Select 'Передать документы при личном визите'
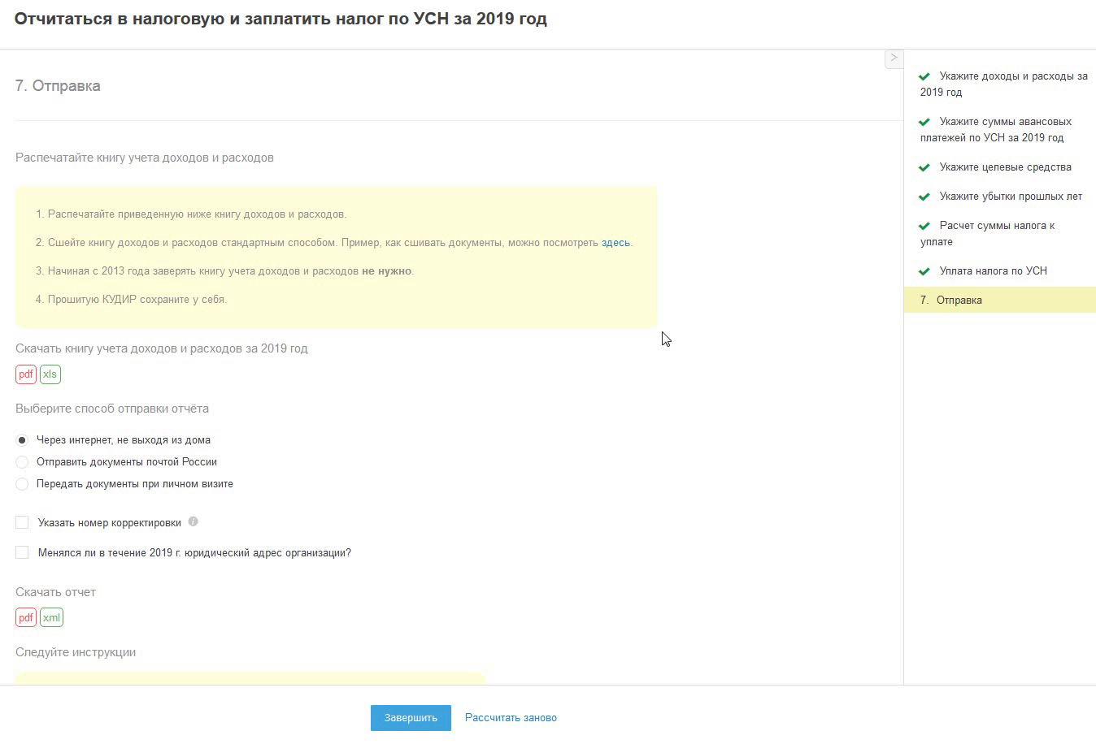Screen dimensions: 1096x744 click(22, 484)
